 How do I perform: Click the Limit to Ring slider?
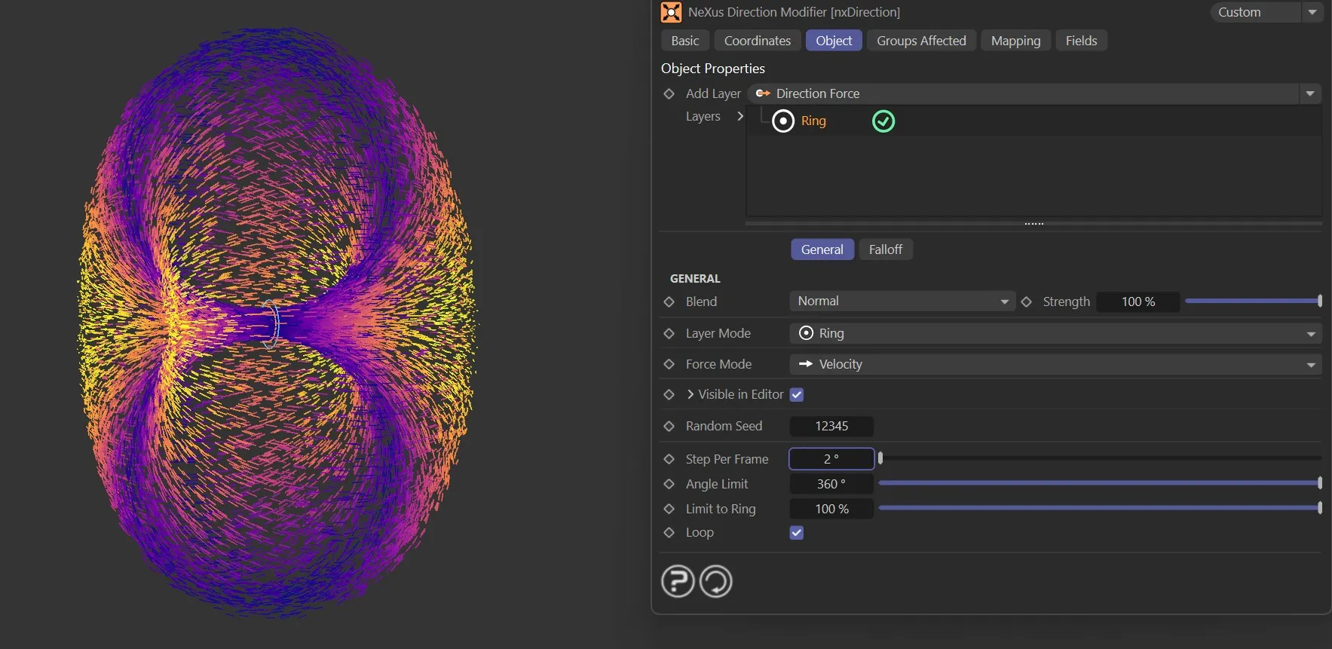[1100, 508]
